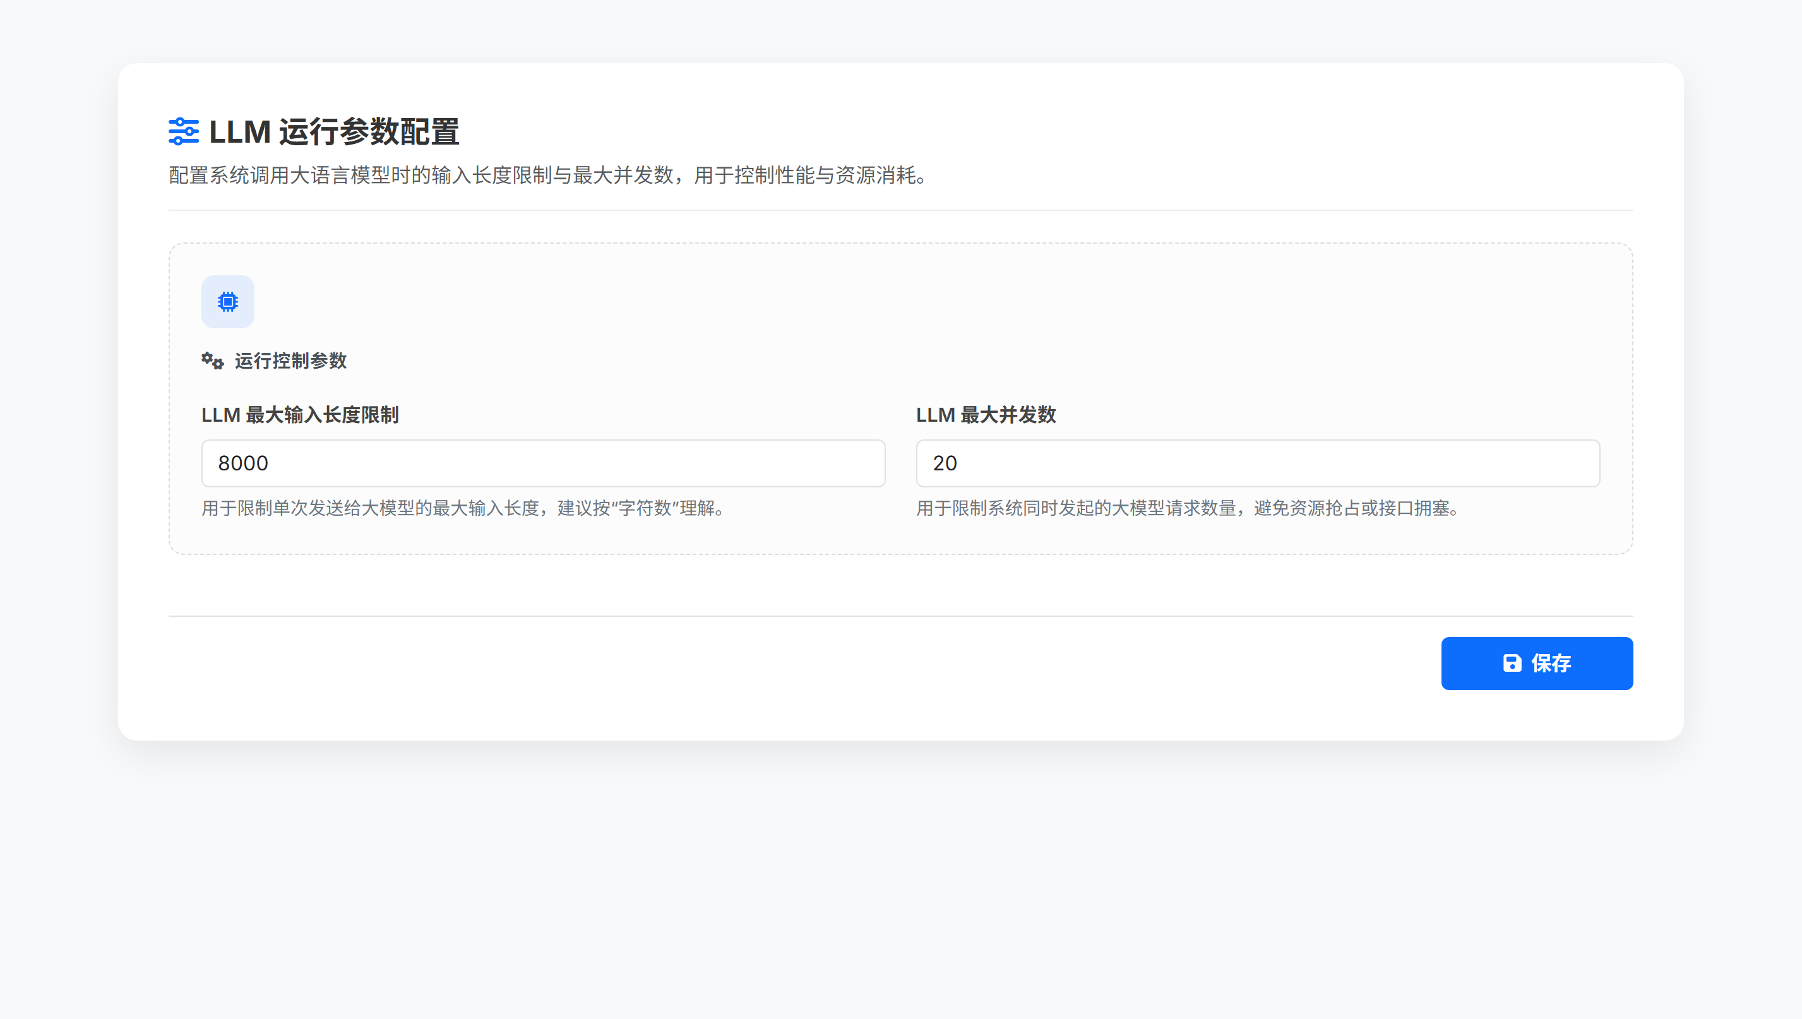
Task: Click the helper text under the 8000 field
Action: (x=464, y=509)
